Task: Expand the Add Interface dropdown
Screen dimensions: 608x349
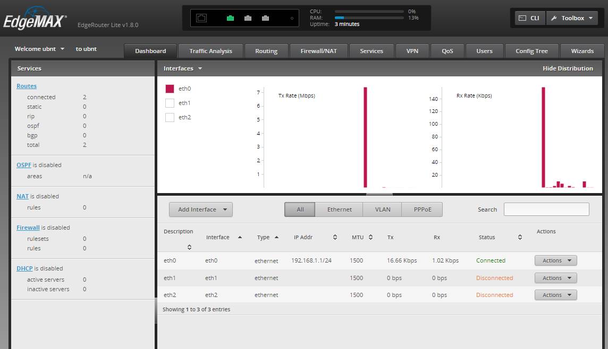Action: (x=200, y=210)
